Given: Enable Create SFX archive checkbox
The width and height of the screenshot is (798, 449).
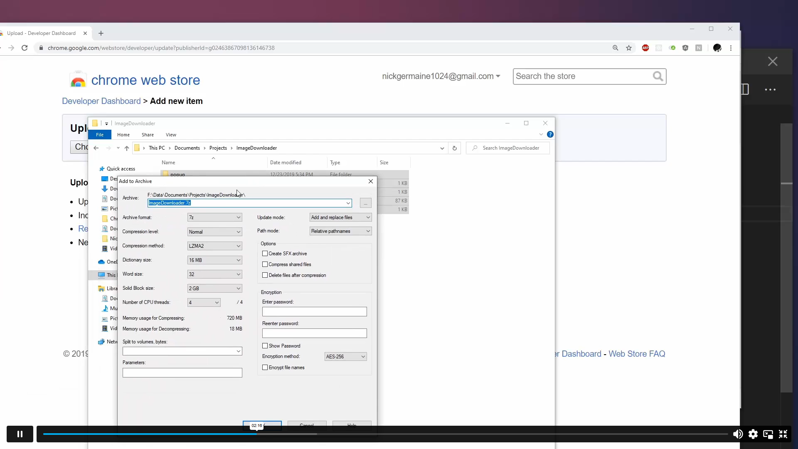Looking at the screenshot, I should point(265,254).
